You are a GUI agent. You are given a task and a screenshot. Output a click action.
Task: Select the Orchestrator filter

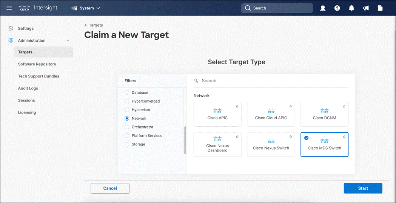[x=127, y=127]
